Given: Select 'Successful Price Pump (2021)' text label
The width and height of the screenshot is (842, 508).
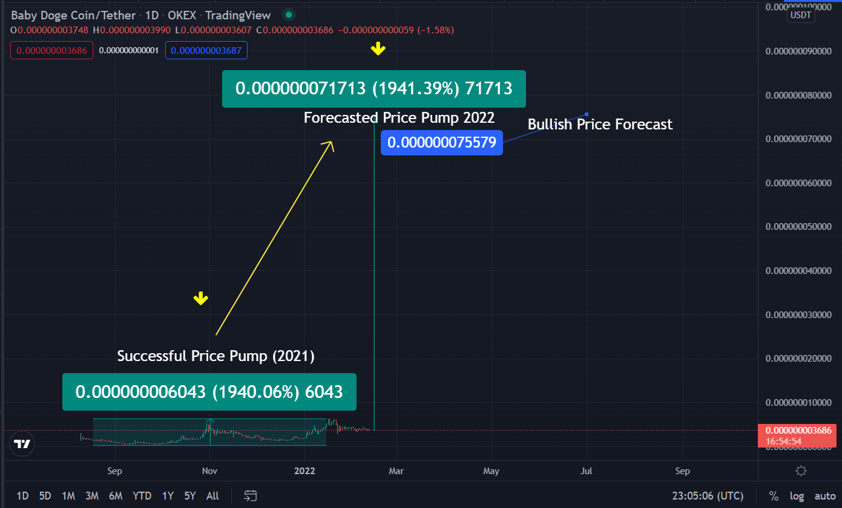Looking at the screenshot, I should 216,356.
